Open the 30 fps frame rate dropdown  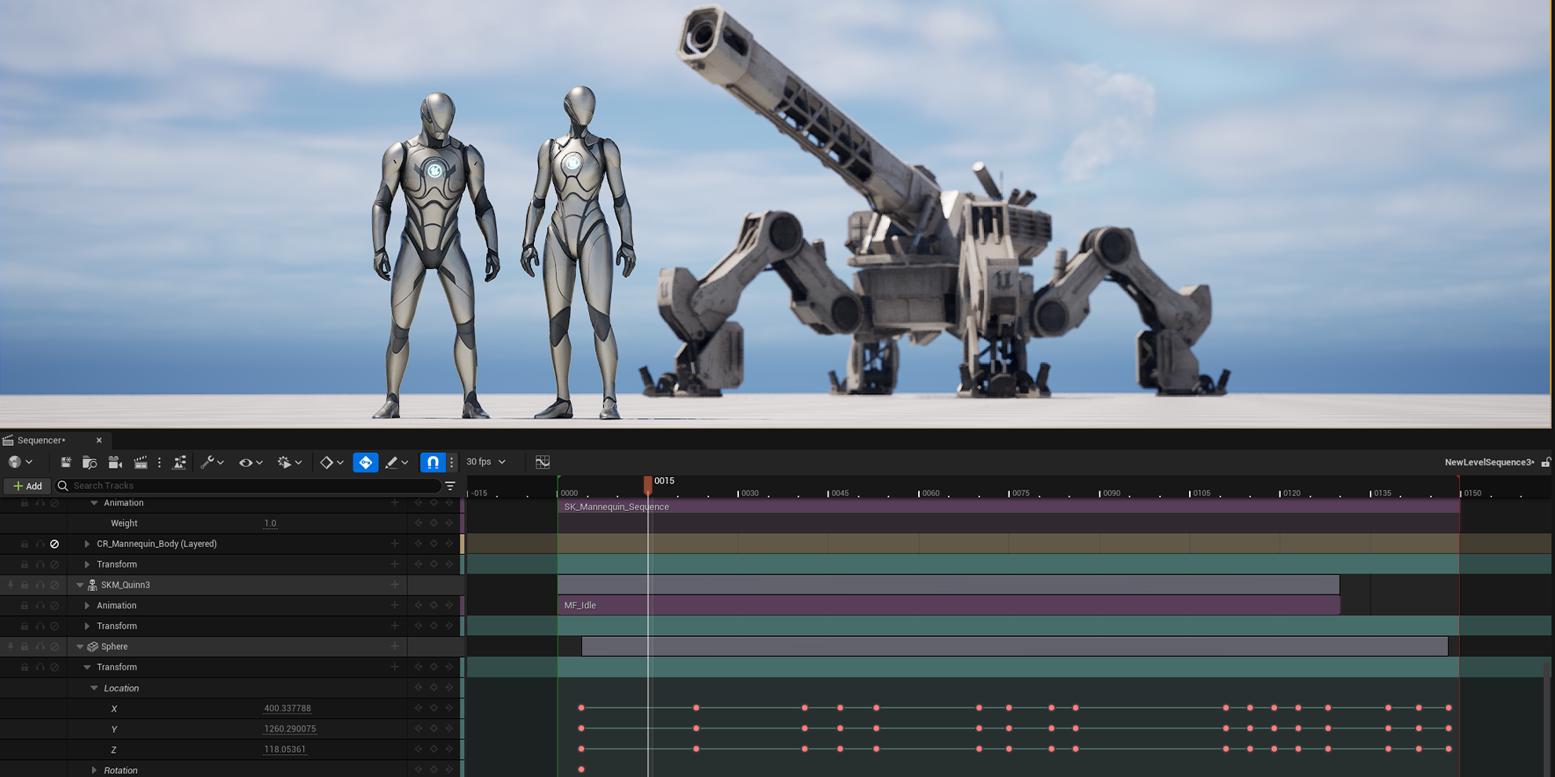pyautogui.click(x=486, y=462)
